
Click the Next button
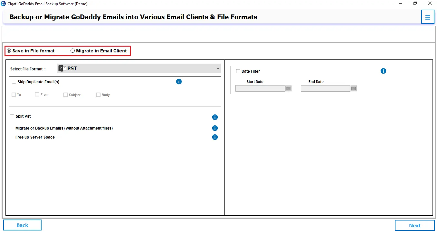[x=415, y=225]
